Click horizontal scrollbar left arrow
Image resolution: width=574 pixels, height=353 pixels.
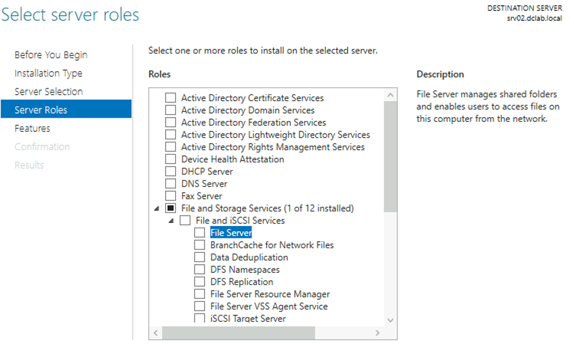coord(156,333)
